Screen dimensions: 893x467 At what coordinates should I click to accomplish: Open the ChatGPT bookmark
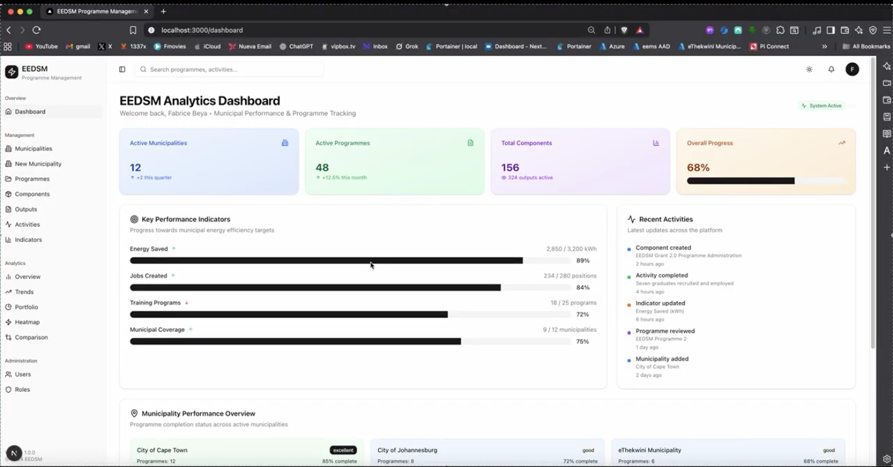(x=297, y=47)
